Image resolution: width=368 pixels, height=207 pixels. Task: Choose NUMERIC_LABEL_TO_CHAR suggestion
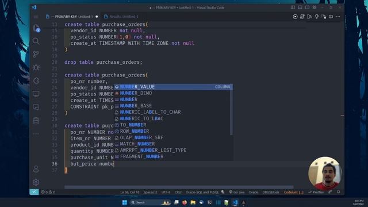coord(172,112)
